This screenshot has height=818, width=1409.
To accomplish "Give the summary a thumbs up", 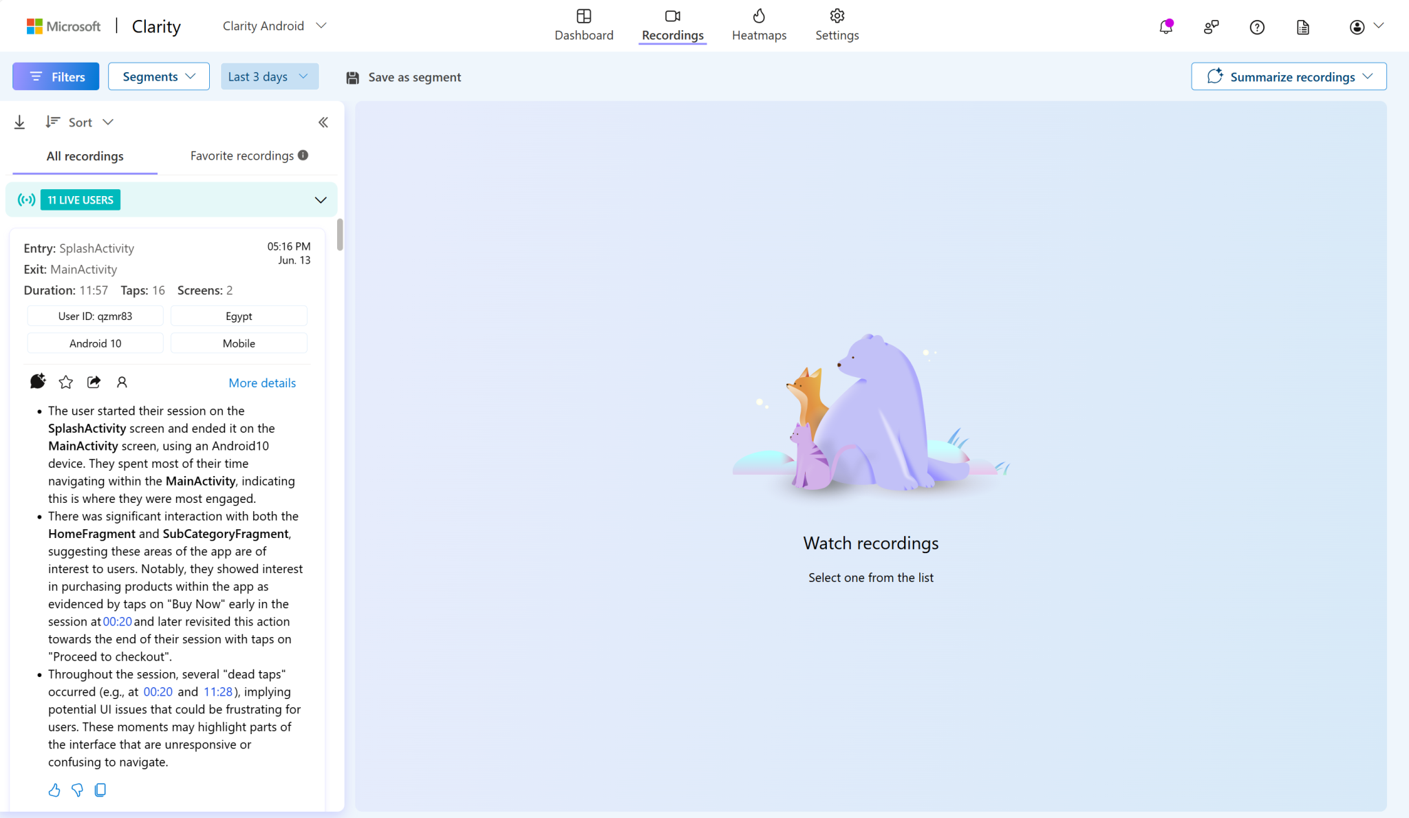I will pyautogui.click(x=54, y=790).
